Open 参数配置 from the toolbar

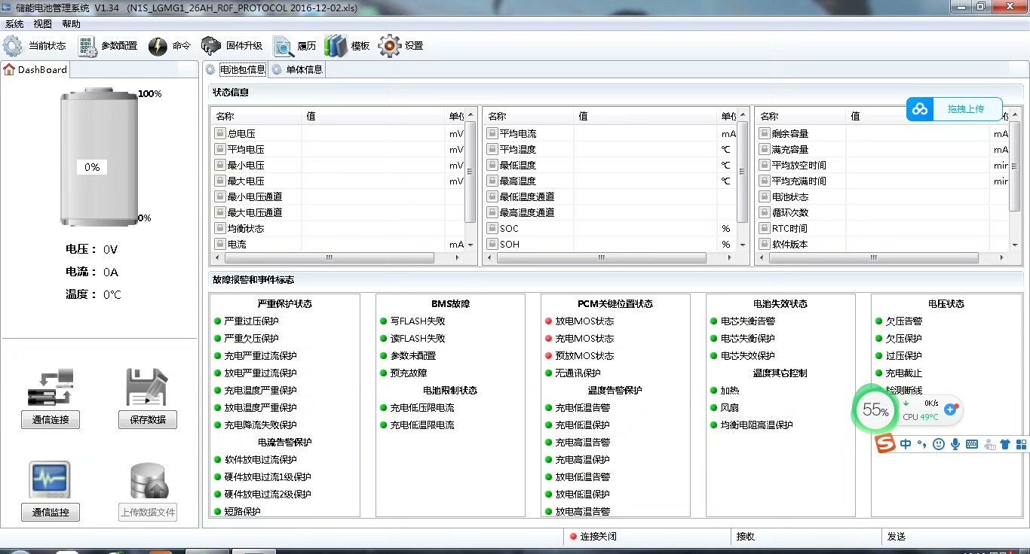point(87,46)
